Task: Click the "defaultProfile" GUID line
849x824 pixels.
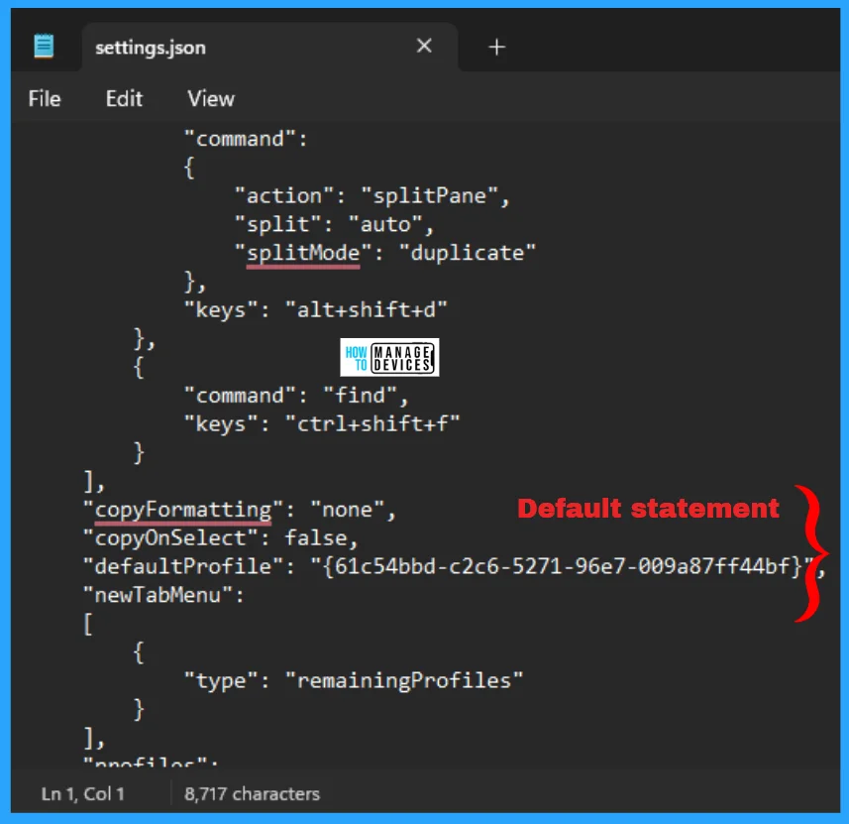Action: [x=454, y=566]
